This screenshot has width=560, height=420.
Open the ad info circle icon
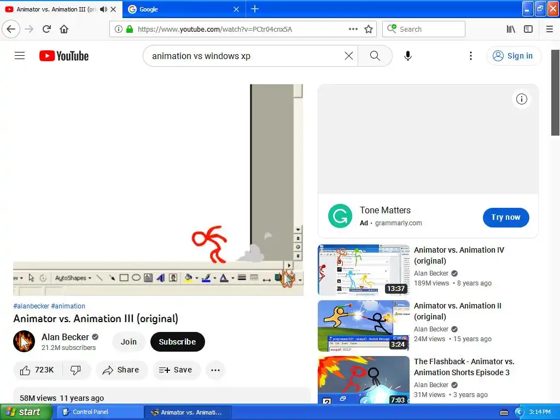click(x=521, y=99)
